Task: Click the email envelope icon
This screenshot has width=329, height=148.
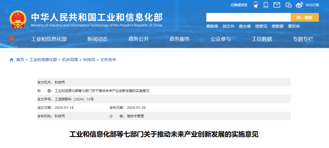Action: pos(277,5)
